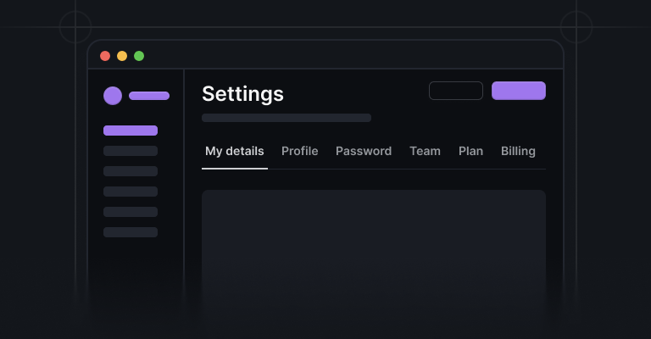Click the outlined secondary button in the header

click(x=456, y=91)
